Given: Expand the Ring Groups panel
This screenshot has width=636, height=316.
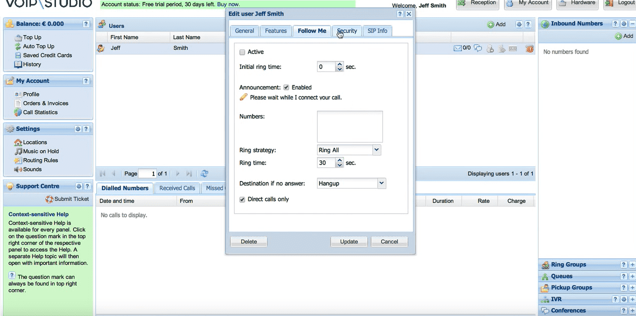Looking at the screenshot, I should [x=632, y=265].
